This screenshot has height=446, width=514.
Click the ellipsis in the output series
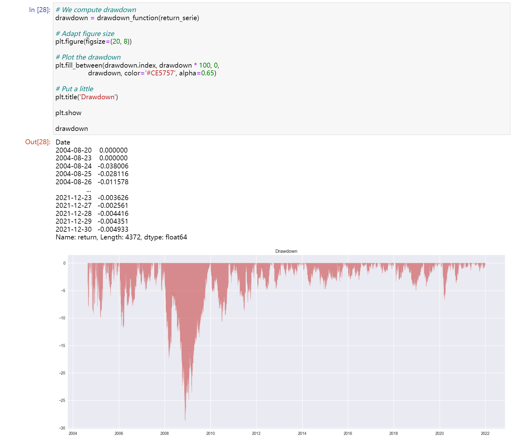point(89,191)
